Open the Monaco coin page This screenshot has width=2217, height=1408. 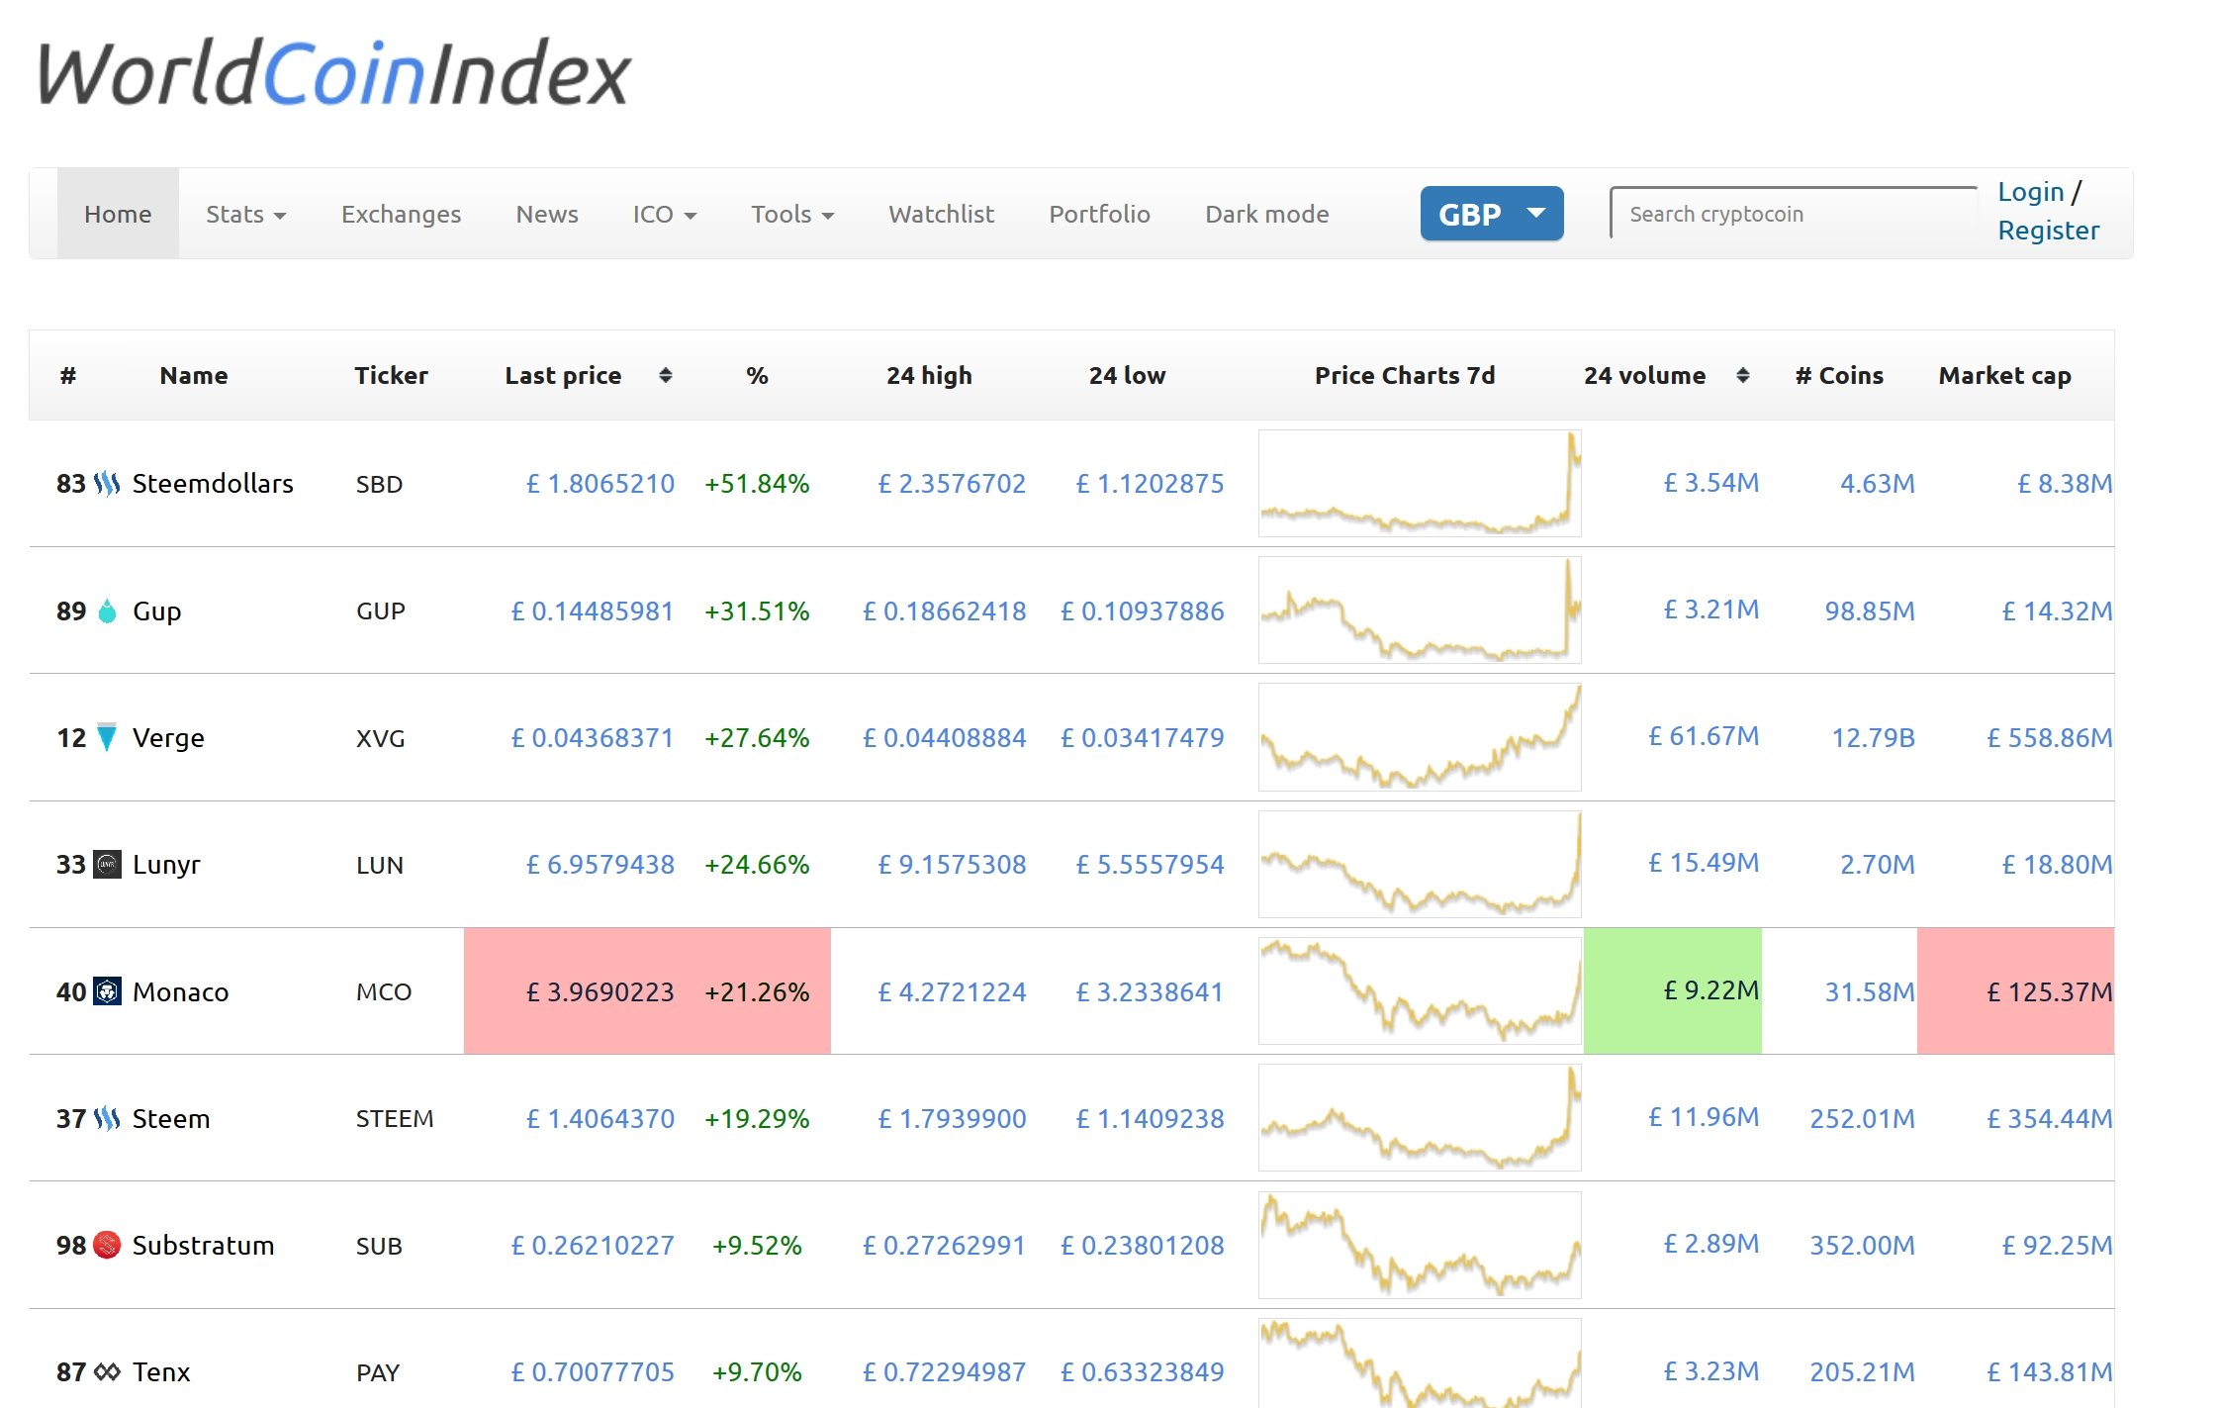click(x=180, y=991)
